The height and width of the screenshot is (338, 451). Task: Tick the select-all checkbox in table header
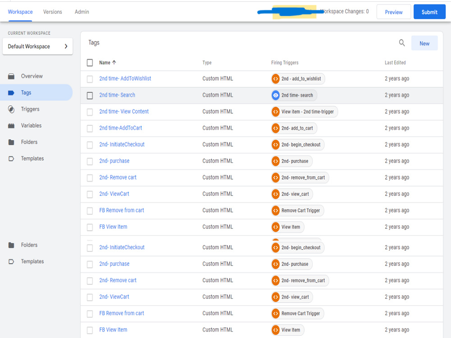[90, 63]
